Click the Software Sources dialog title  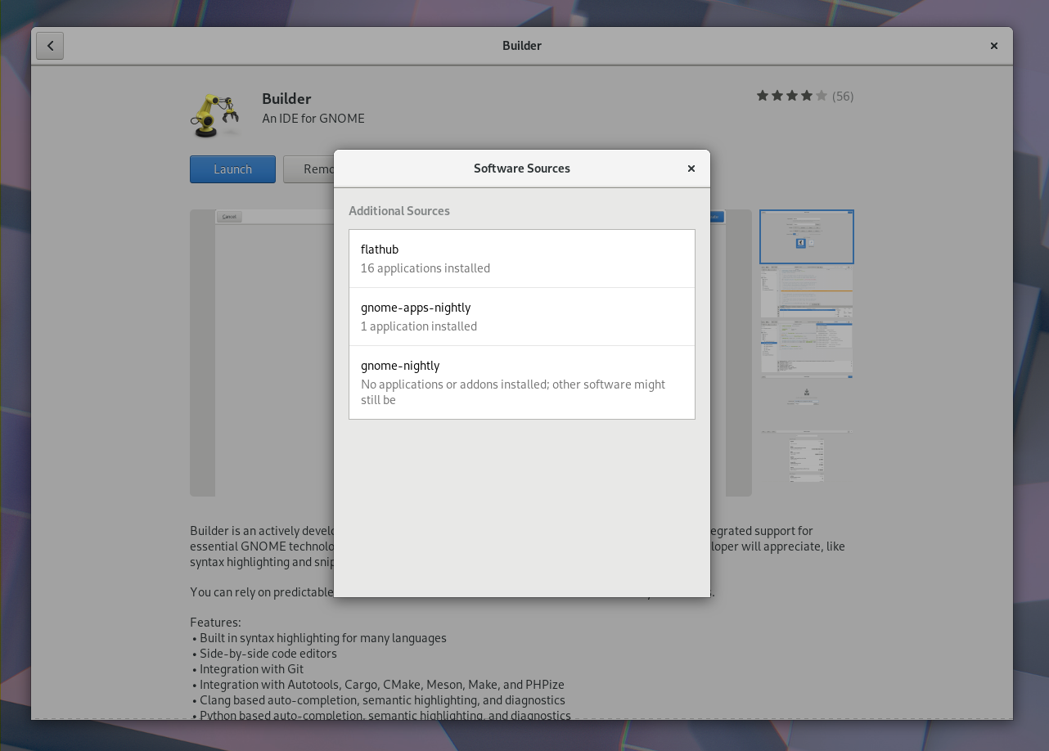tap(522, 169)
